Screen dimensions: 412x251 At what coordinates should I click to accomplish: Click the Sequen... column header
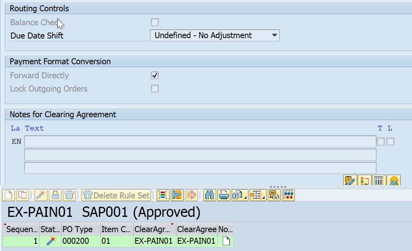click(21, 229)
